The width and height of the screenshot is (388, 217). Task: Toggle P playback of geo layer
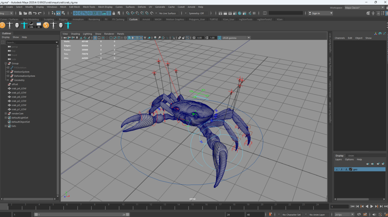(342, 169)
